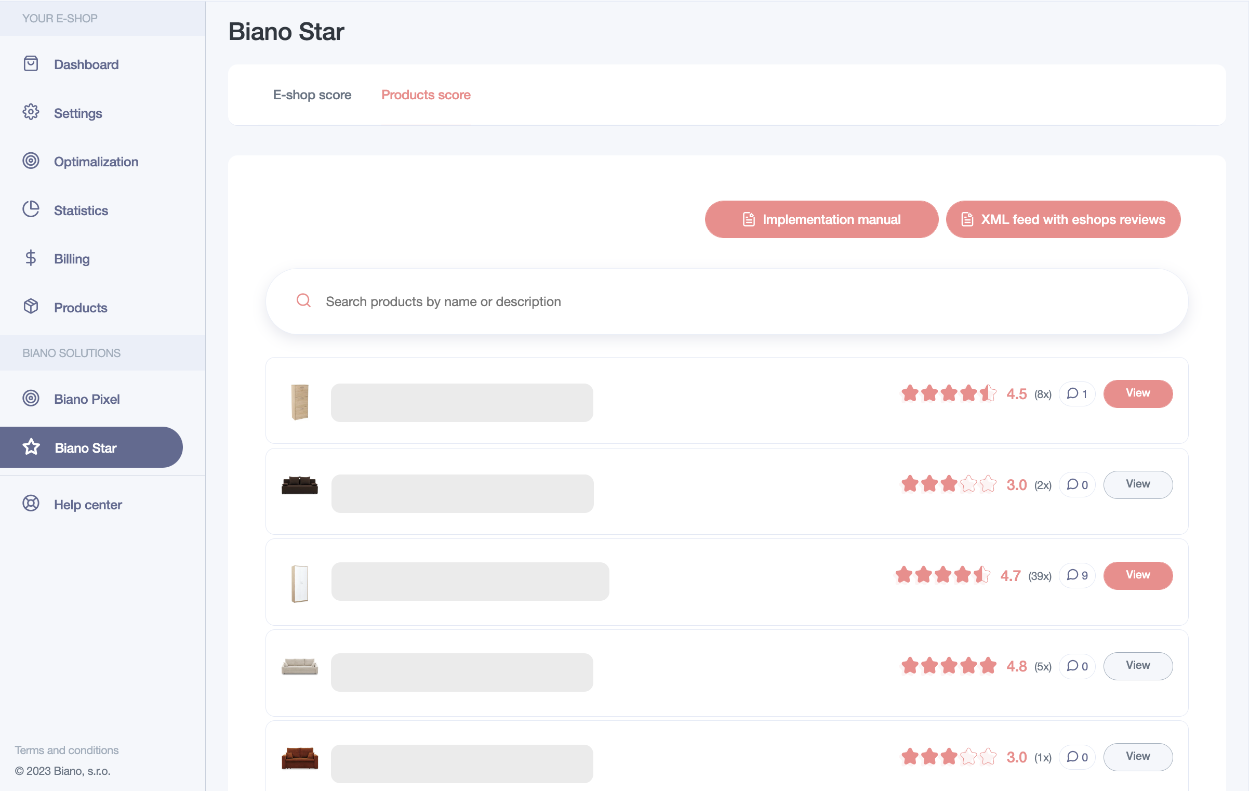1249x791 pixels.
Task: Open Terms and conditions link
Action: (67, 750)
